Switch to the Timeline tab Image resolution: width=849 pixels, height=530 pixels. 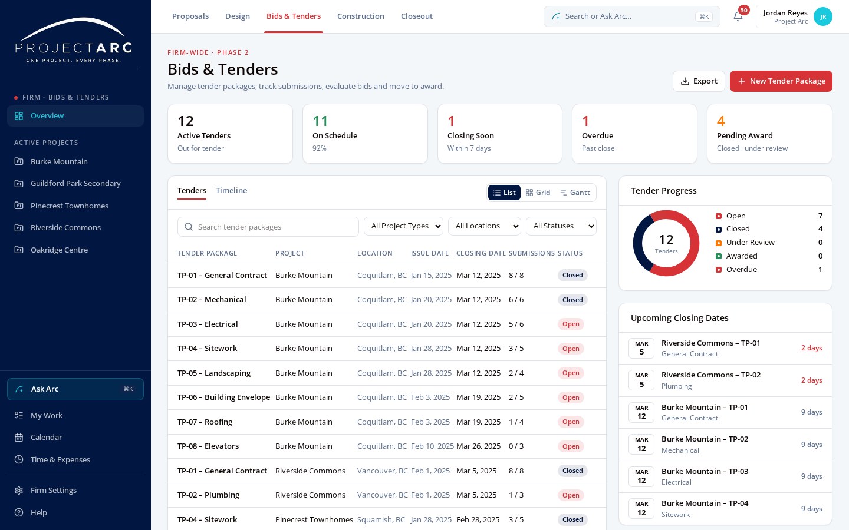click(231, 191)
